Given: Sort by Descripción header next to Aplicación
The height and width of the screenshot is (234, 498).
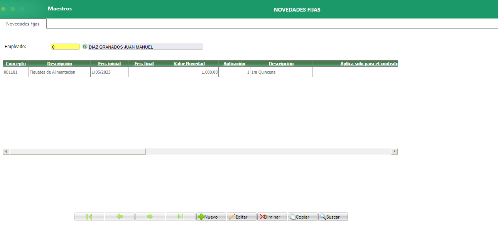Looking at the screenshot, I should 281,64.
